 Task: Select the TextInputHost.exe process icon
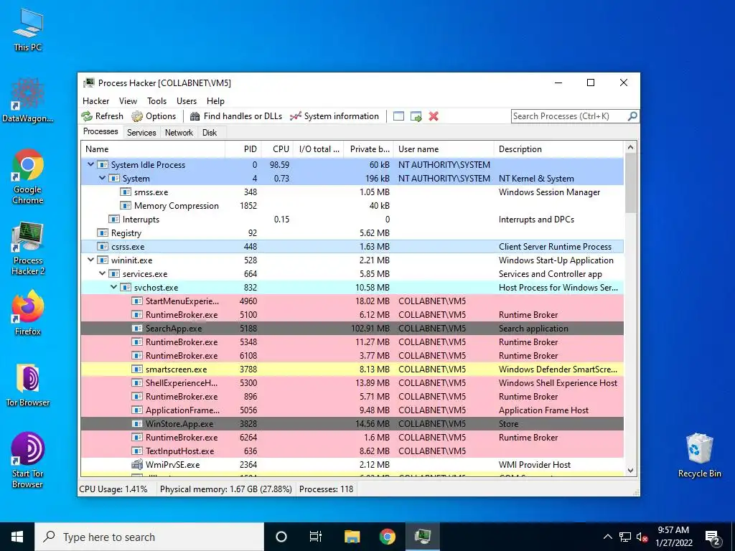[x=137, y=451]
